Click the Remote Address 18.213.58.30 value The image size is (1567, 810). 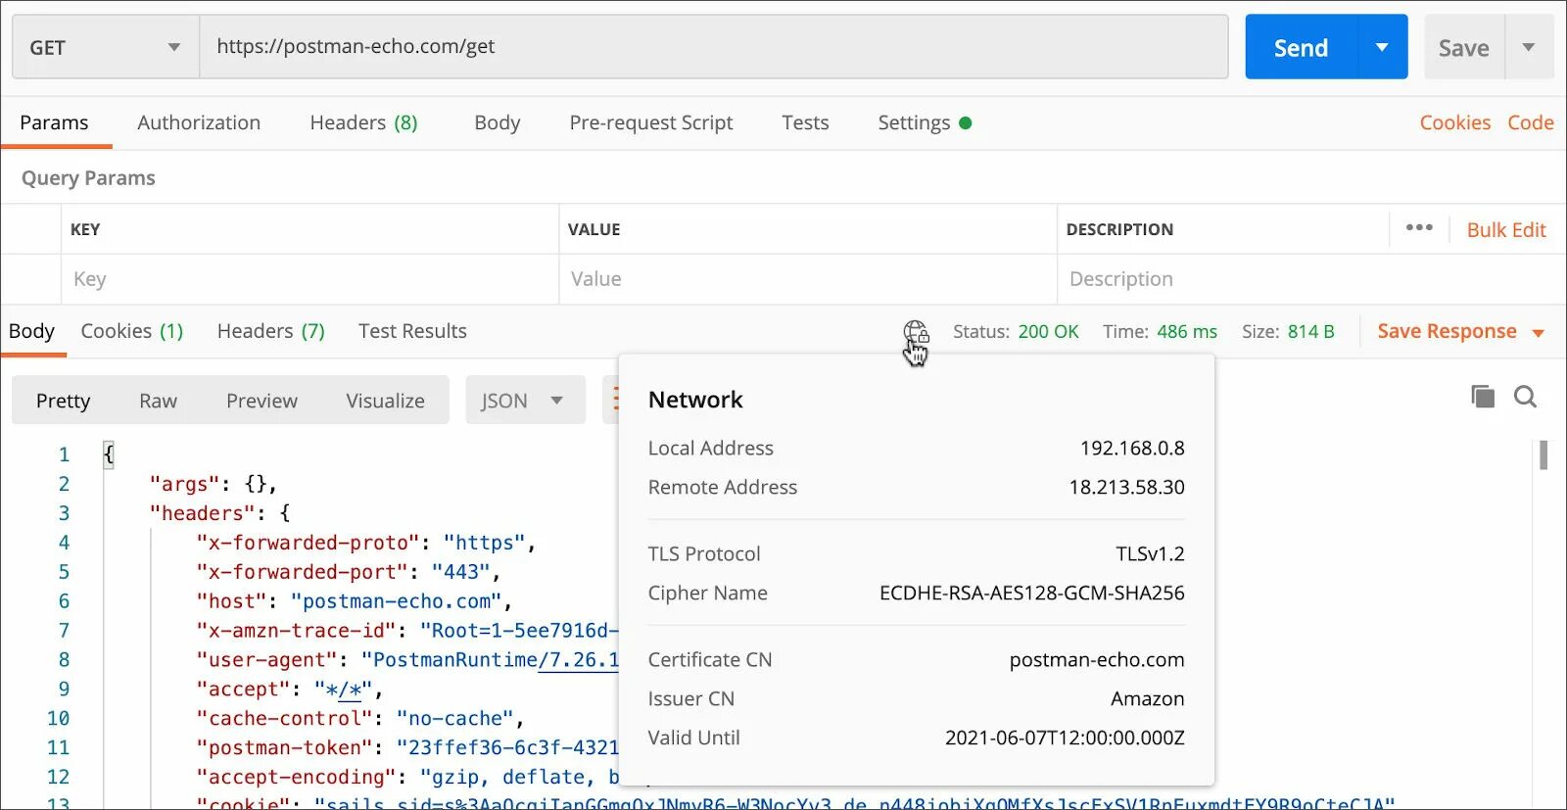point(1126,487)
